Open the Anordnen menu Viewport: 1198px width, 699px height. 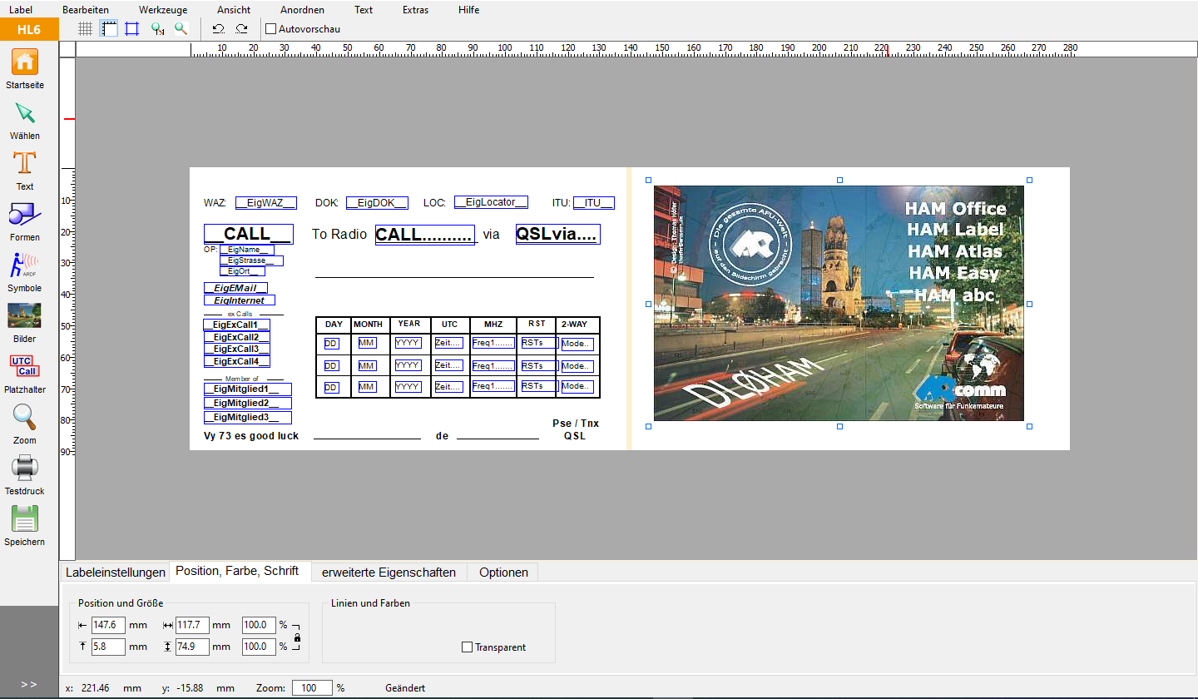[x=302, y=10]
